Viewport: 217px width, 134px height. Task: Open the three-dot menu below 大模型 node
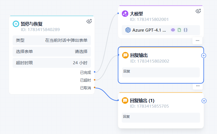coord(197,41)
